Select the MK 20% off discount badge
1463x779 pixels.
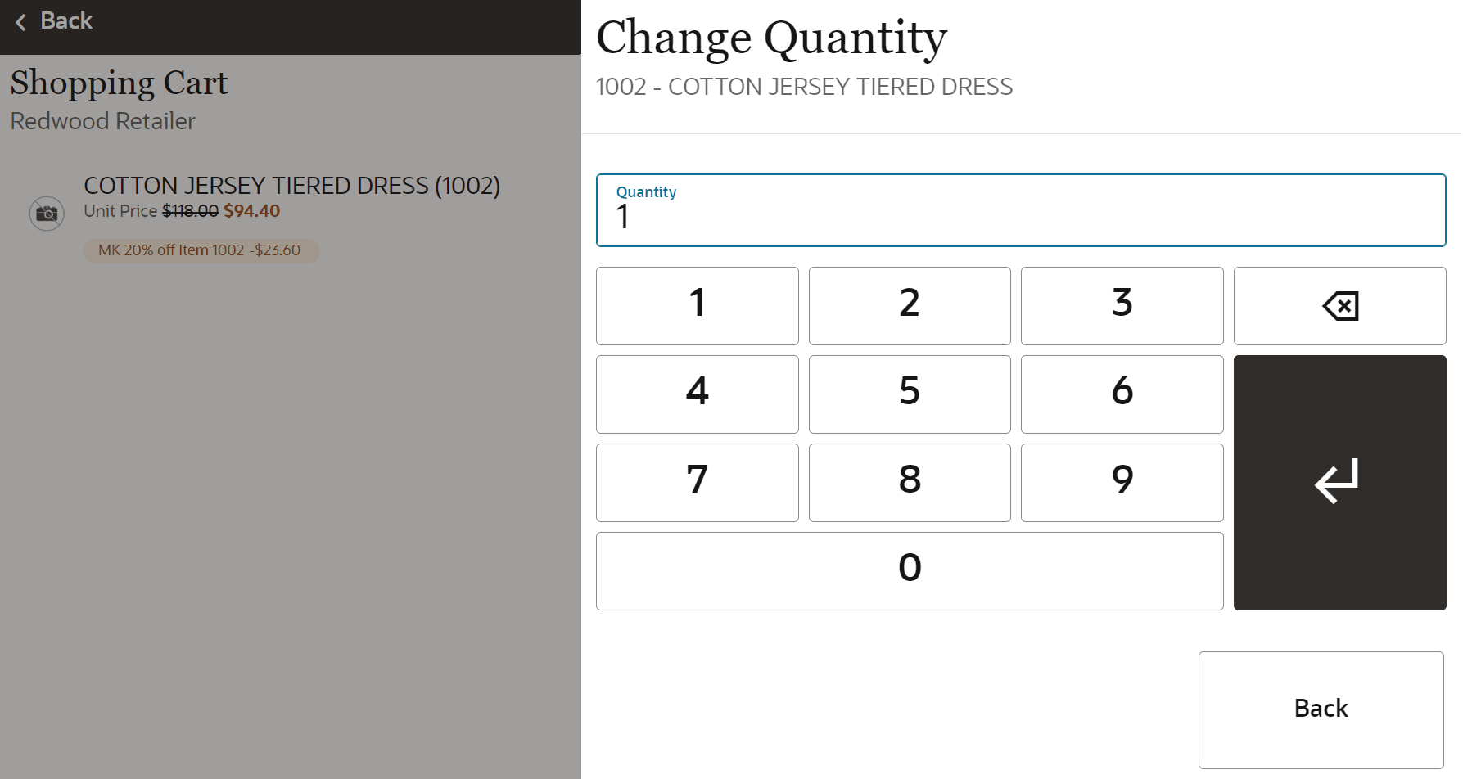coord(201,250)
